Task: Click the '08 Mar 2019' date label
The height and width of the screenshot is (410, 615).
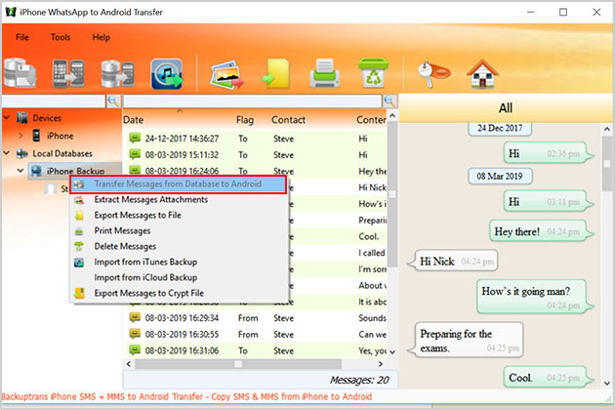Action: (500, 176)
